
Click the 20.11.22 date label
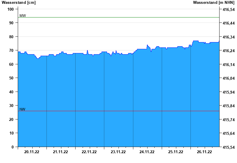coord(32,152)
